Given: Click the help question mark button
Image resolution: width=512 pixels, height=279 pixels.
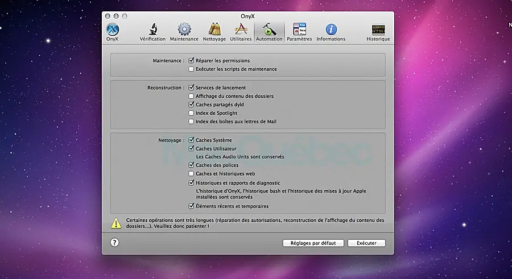Looking at the screenshot, I should [x=114, y=243].
